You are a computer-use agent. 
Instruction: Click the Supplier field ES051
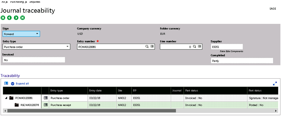[227, 47]
